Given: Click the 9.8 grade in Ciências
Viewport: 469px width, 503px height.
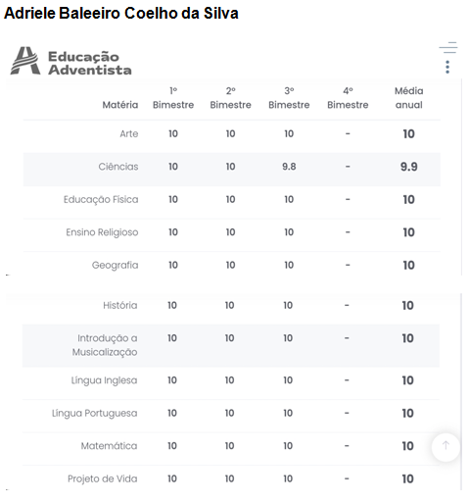Looking at the screenshot, I should coord(289,167).
